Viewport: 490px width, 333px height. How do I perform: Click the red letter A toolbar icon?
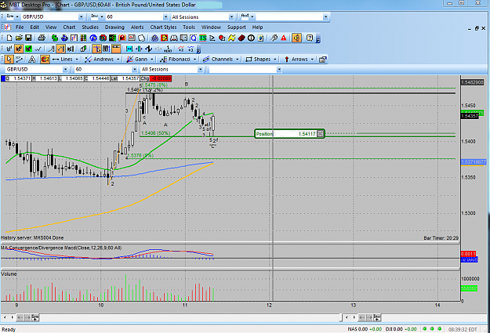(284, 38)
